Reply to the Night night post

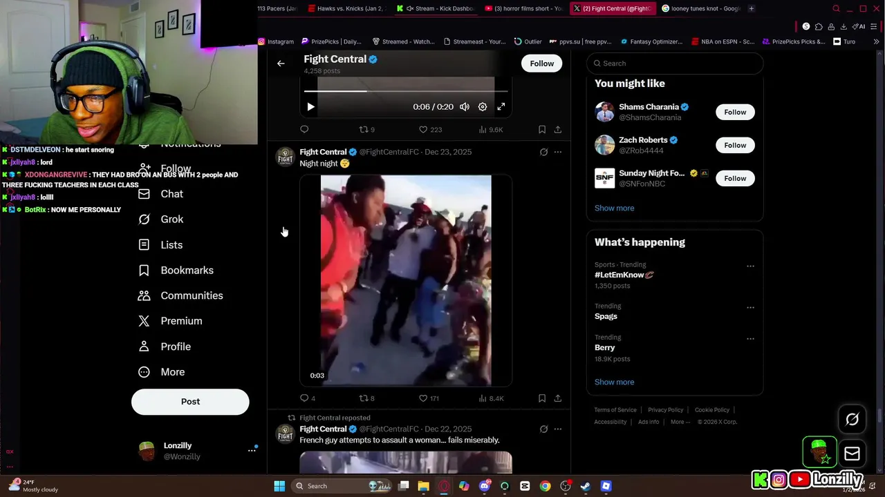[x=308, y=398]
